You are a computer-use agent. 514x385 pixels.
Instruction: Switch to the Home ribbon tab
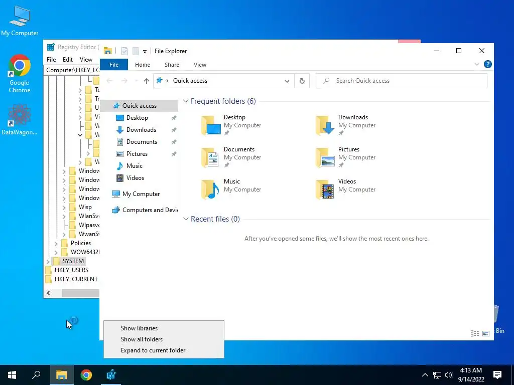pyautogui.click(x=142, y=65)
